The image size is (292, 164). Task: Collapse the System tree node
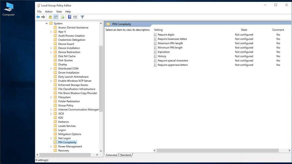click(46, 23)
